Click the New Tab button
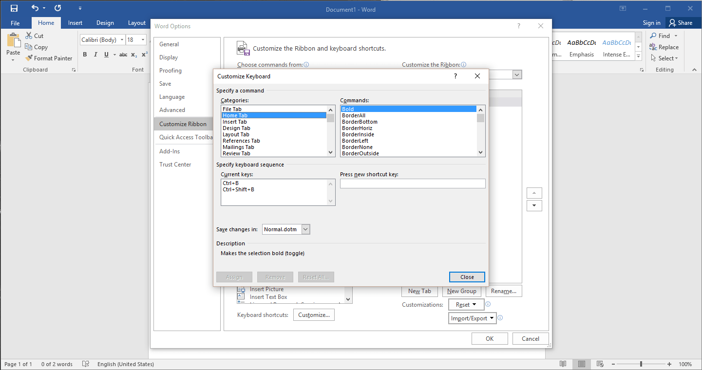Screen dimensions: 702x370 click(x=419, y=291)
